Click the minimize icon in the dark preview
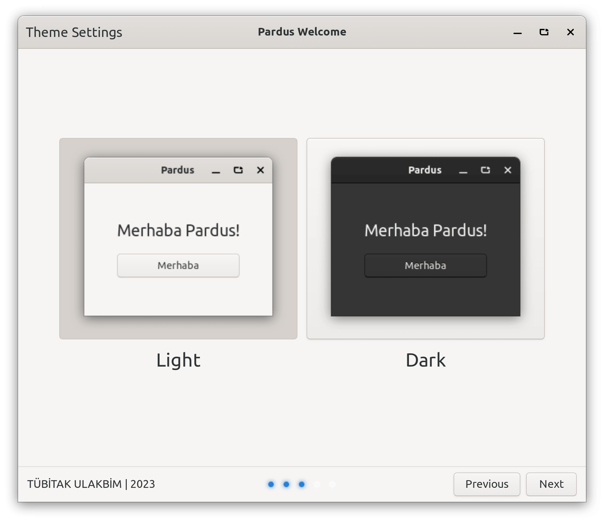Viewport: 604px width, 522px height. [463, 172]
